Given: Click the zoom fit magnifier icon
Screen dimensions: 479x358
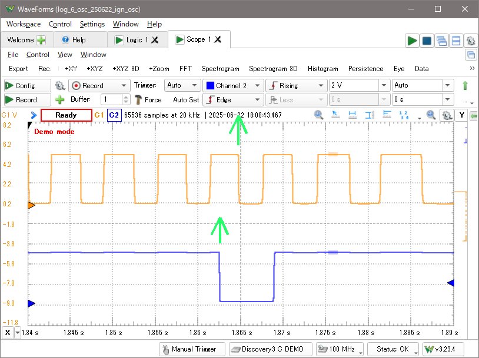Looking at the screenshot, I should (431, 115).
